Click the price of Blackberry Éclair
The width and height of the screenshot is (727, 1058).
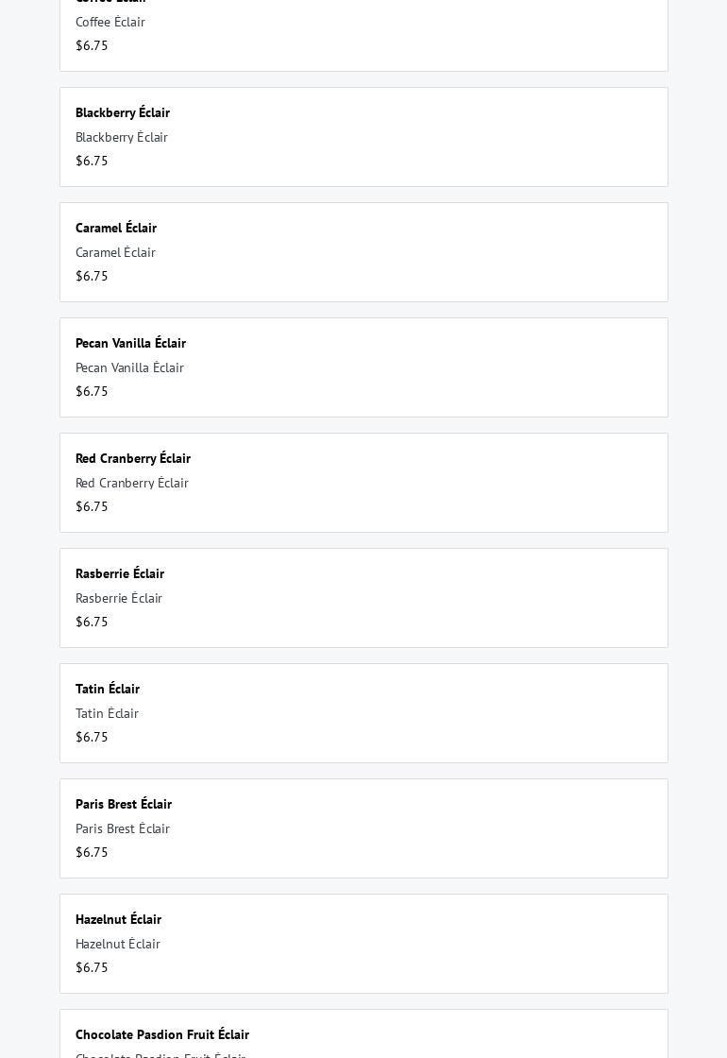(x=92, y=161)
